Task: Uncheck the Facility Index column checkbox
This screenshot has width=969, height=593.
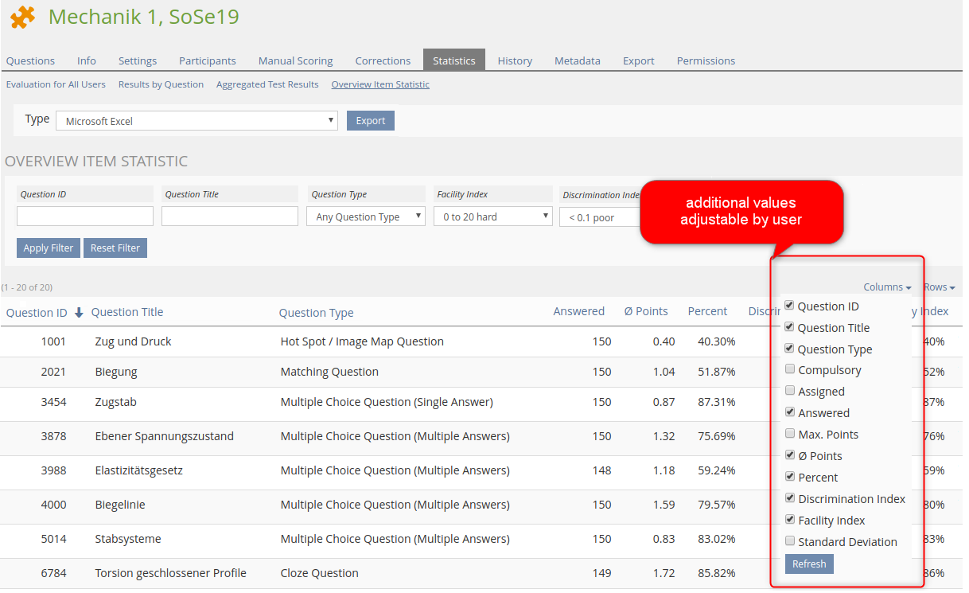Action: 789,520
